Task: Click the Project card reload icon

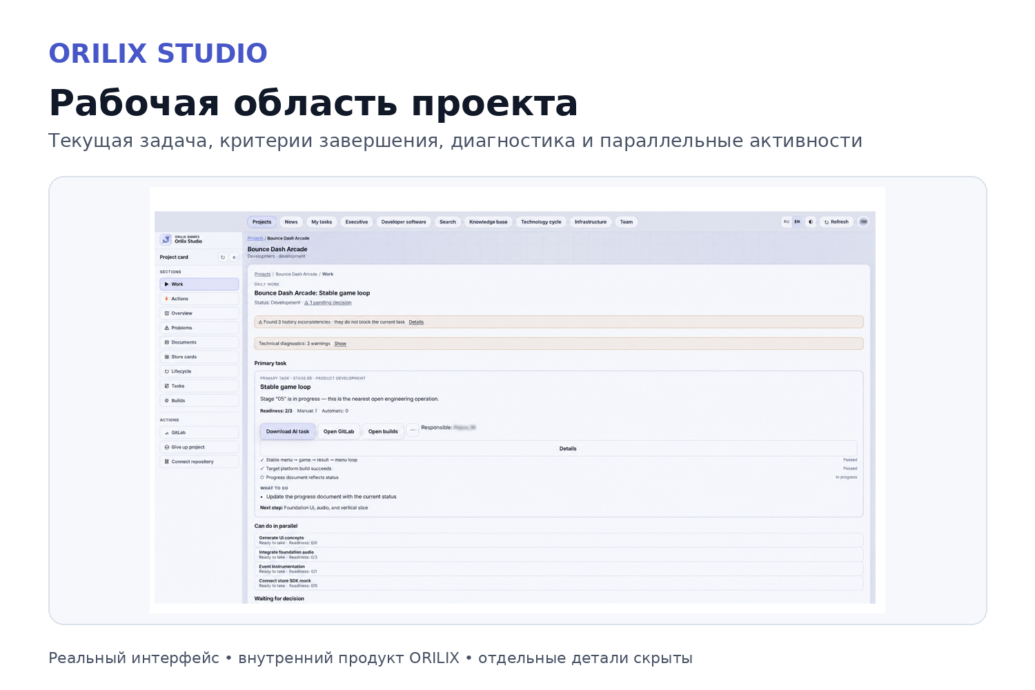Action: [x=223, y=257]
